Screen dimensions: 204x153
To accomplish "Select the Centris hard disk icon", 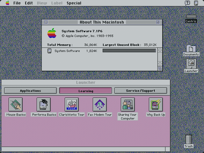I will [191, 17].
